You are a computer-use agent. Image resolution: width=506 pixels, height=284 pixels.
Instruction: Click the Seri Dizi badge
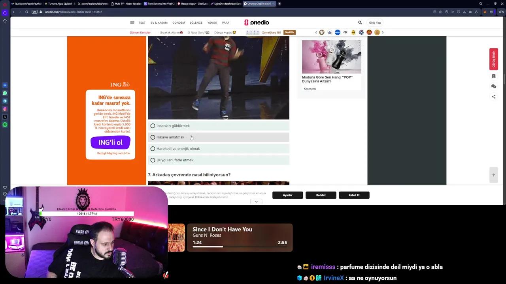(290, 32)
